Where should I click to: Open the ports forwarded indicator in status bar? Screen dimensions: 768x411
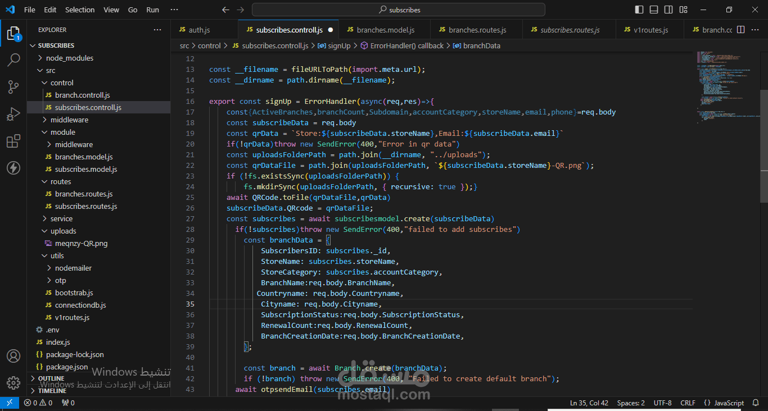tap(68, 403)
